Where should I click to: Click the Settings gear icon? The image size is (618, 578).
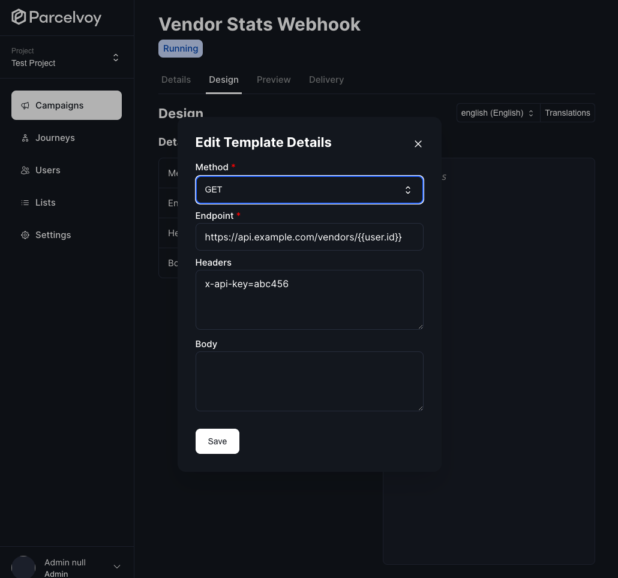pyautogui.click(x=25, y=235)
